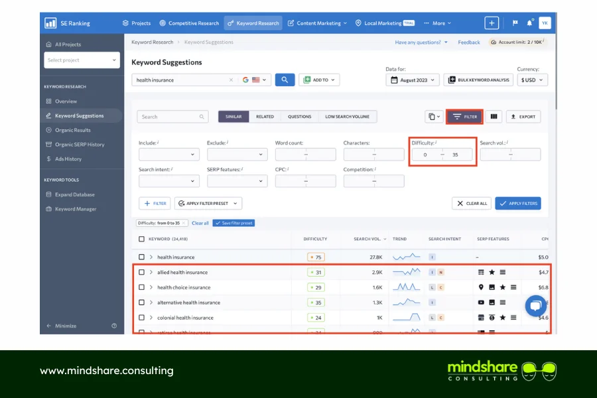597x398 pixels.
Task: Open the Add To dropdown
Action: (319, 80)
